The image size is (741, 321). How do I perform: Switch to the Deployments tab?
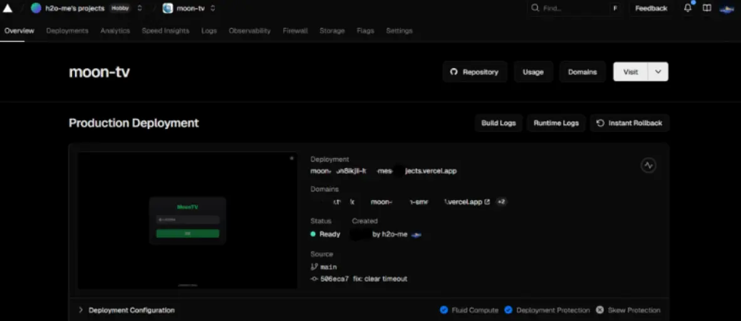67,31
